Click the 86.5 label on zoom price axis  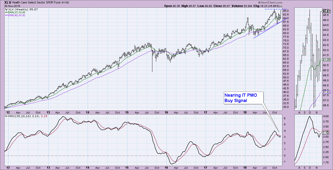point(326,105)
